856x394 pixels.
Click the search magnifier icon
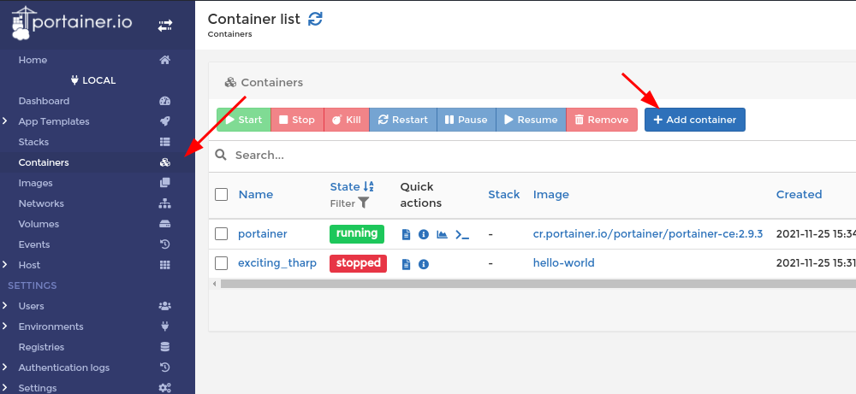pos(221,156)
